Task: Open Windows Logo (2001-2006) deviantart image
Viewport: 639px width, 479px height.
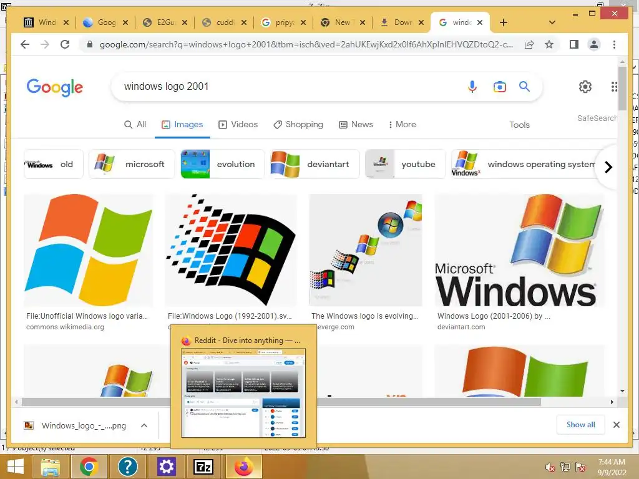Action: click(520, 250)
